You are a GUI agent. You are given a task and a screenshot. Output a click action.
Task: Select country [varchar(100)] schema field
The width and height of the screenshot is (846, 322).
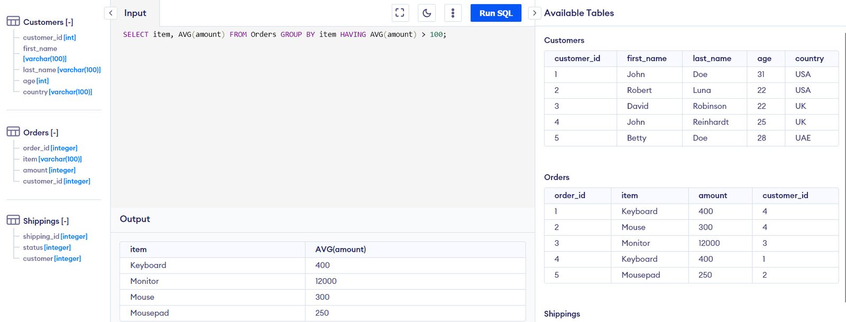(58, 92)
